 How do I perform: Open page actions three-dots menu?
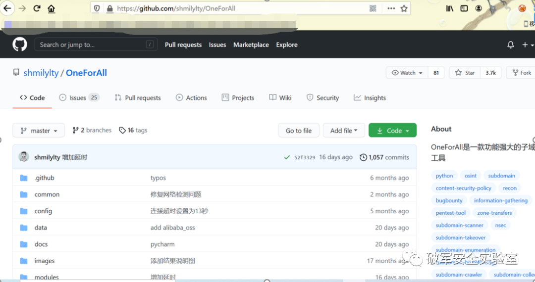(391, 8)
